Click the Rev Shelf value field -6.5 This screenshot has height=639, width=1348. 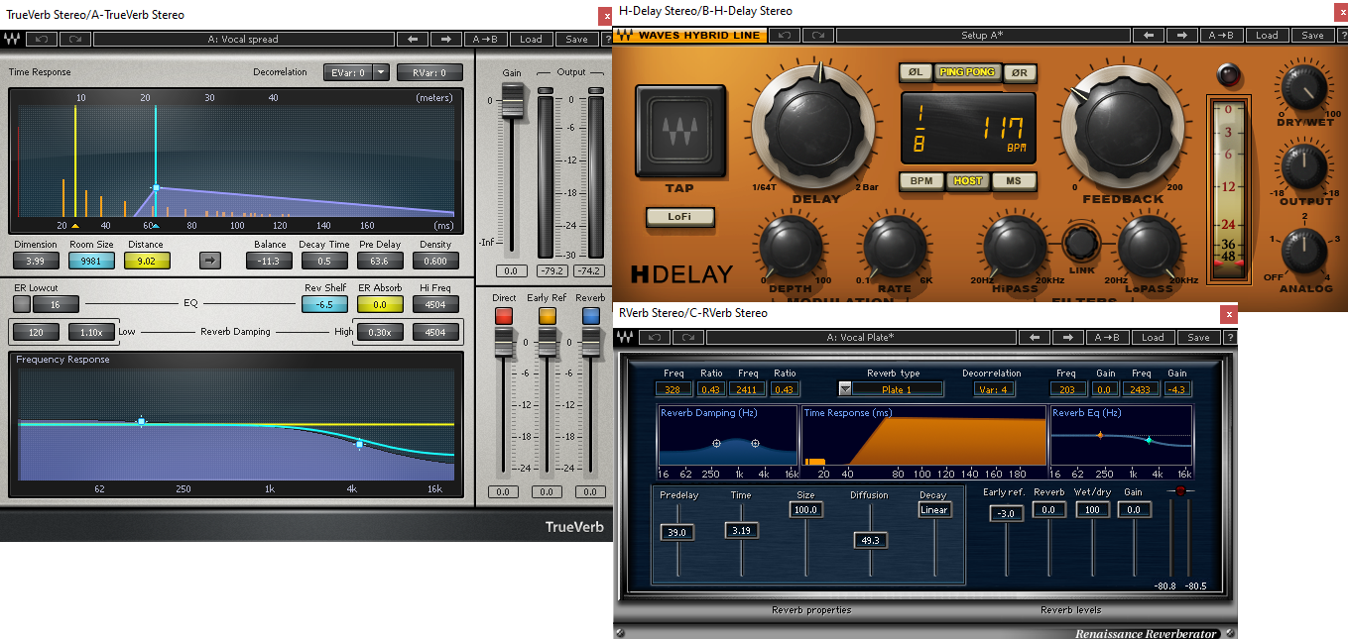tap(324, 304)
